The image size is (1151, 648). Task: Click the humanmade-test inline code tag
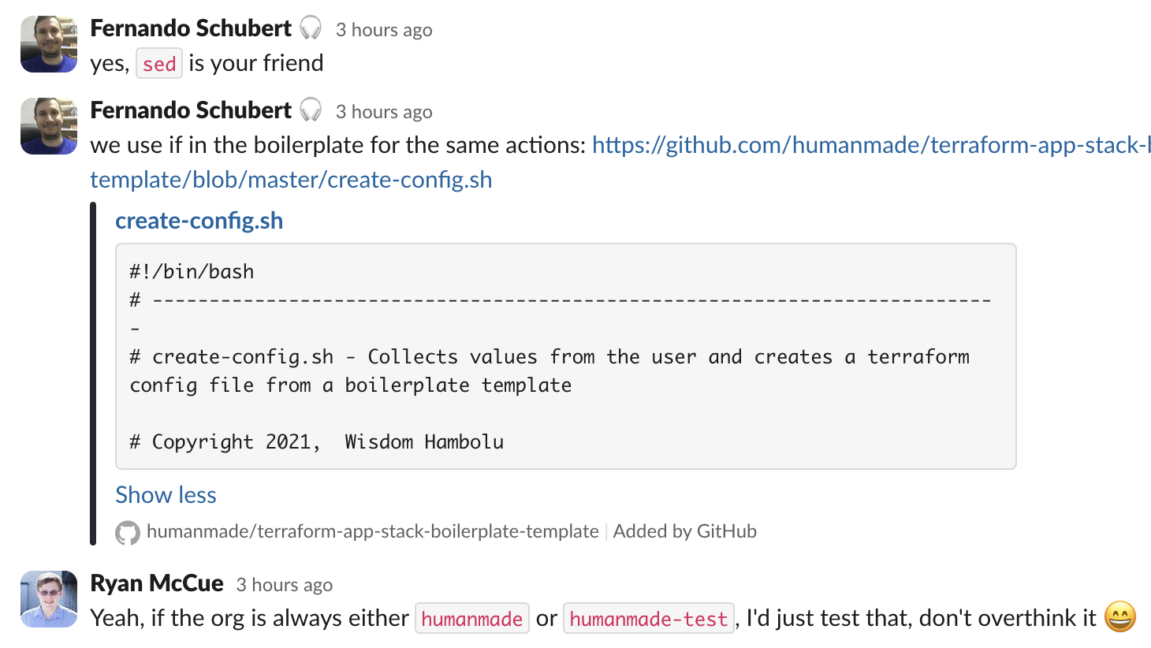[x=648, y=619]
